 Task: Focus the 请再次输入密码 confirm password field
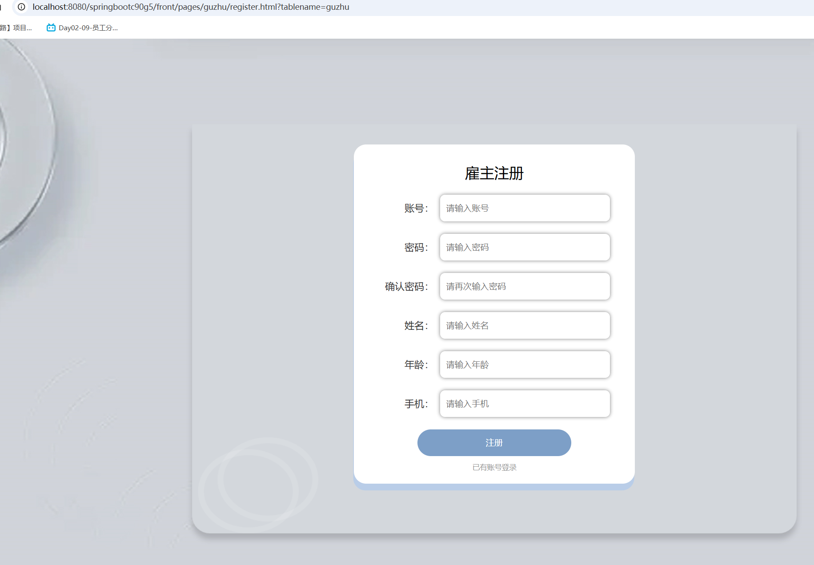(525, 286)
